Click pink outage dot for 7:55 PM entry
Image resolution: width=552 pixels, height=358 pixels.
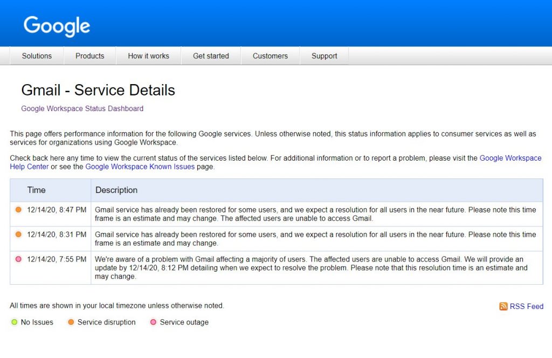[x=18, y=259]
